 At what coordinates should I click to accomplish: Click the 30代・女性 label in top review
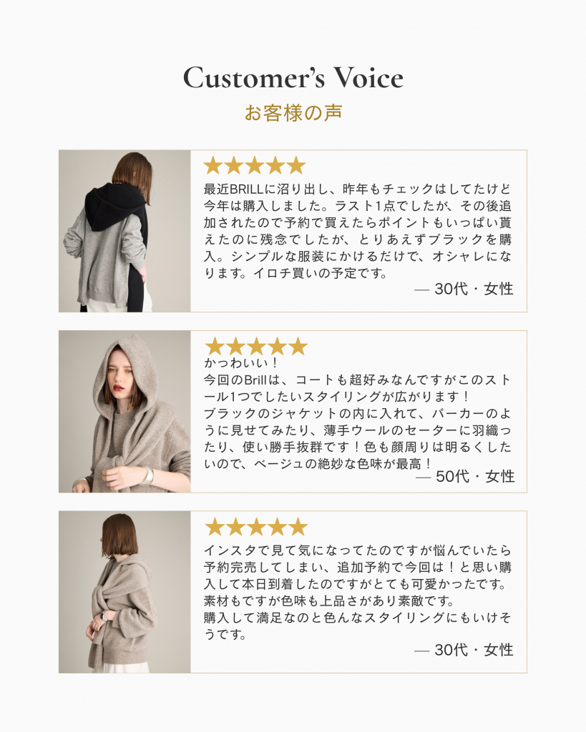[x=464, y=289]
